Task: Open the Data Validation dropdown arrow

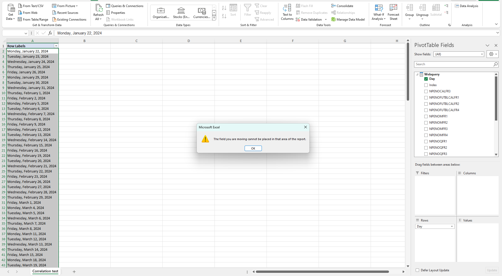Action: (325, 19)
